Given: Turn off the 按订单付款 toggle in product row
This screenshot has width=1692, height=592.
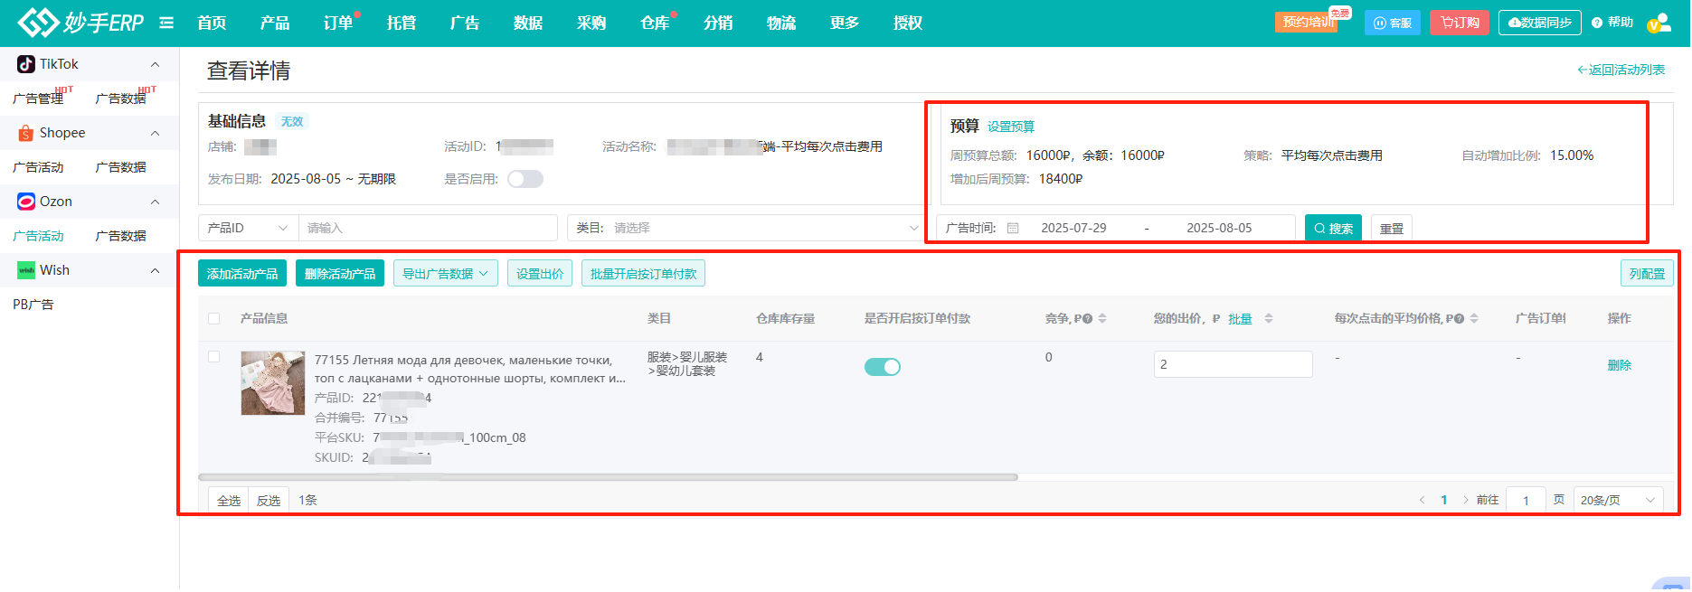Looking at the screenshot, I should click(x=882, y=366).
